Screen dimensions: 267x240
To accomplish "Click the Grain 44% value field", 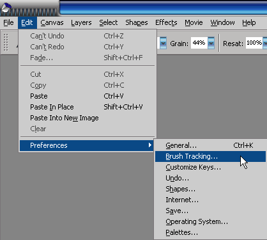I will (199, 43).
